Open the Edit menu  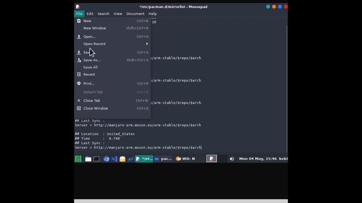point(90,14)
